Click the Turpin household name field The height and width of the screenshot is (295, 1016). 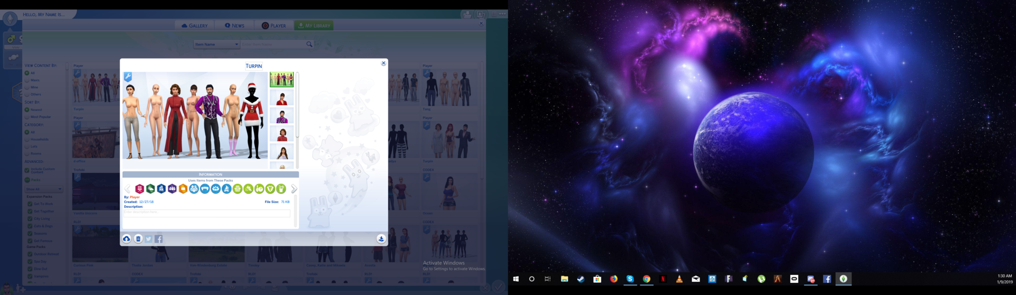254,66
